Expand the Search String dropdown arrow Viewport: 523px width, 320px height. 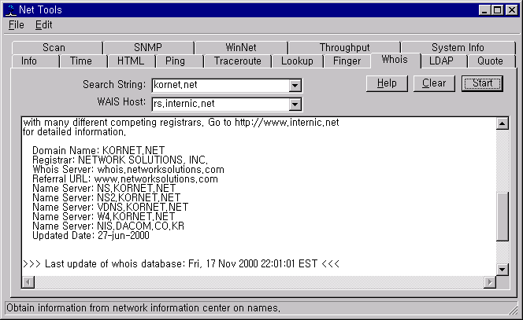(x=295, y=86)
